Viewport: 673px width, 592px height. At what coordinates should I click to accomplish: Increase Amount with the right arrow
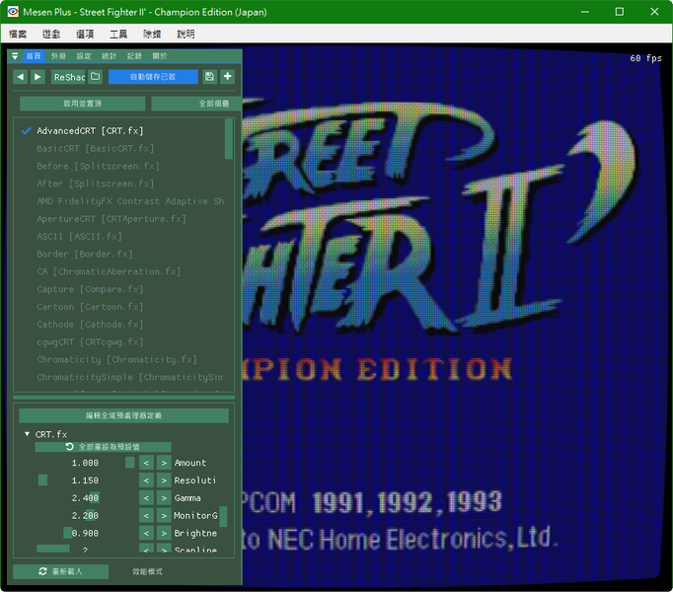pyautogui.click(x=164, y=463)
